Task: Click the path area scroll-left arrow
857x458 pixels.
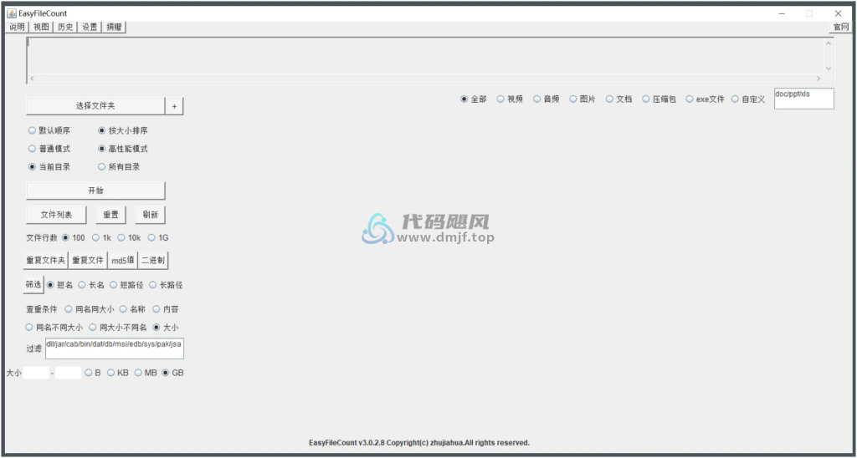Action: [32, 79]
